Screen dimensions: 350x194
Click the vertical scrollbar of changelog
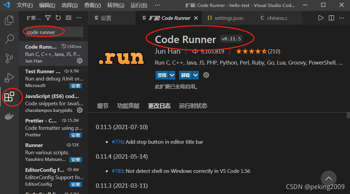tap(348, 115)
